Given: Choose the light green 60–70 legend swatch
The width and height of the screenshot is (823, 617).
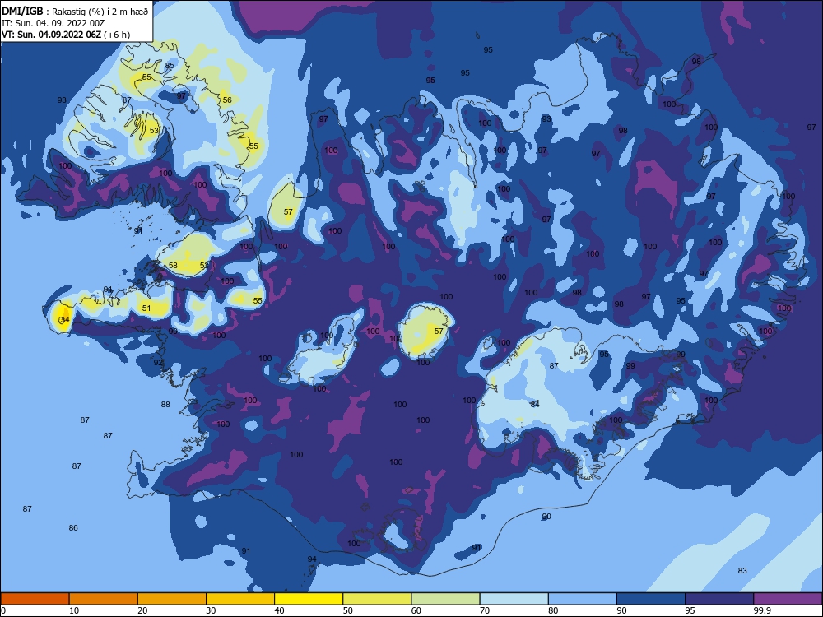Looking at the screenshot, I should 445,599.
